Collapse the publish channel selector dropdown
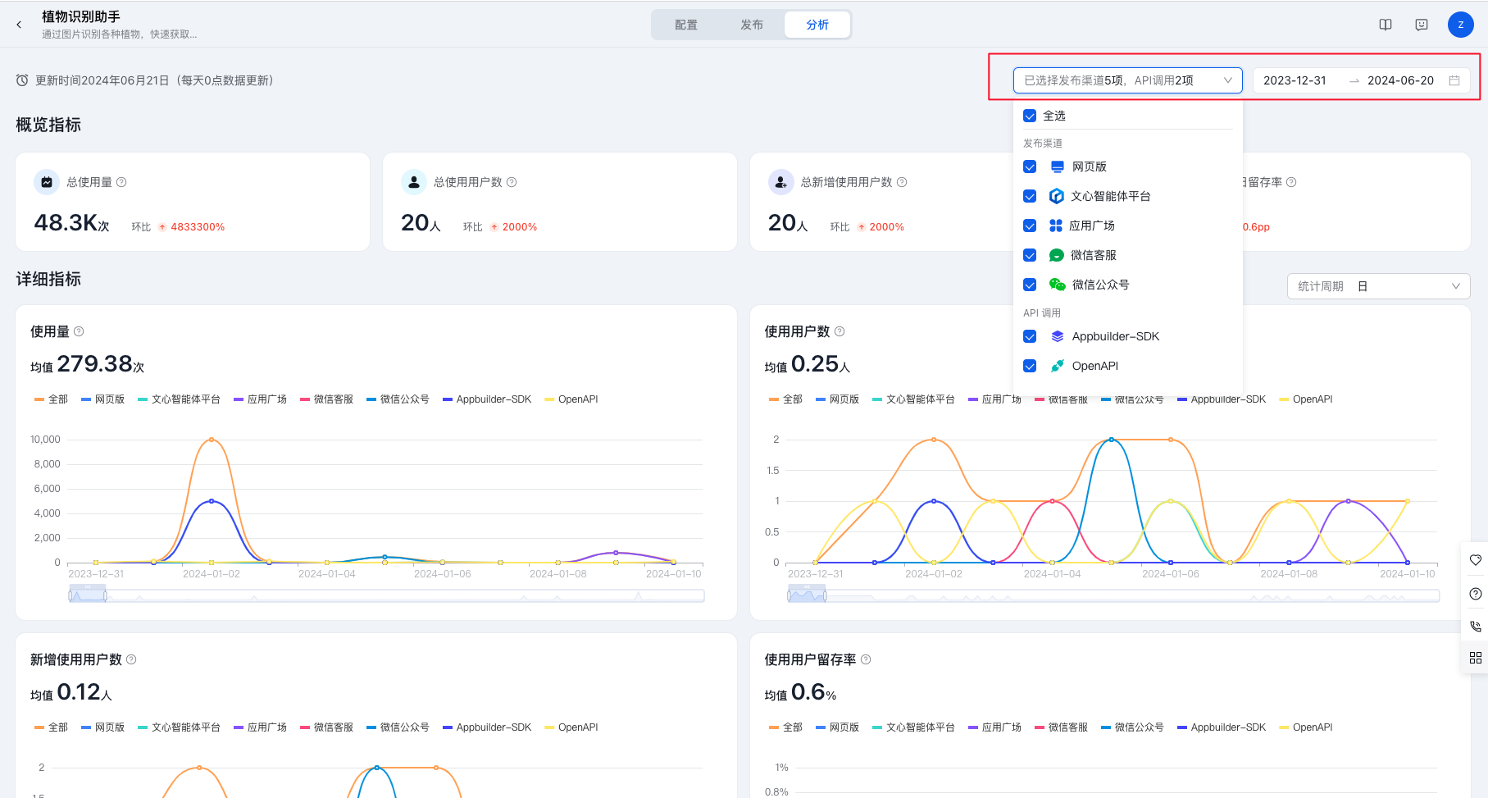Viewport: 1488px width, 798px height. click(1128, 80)
